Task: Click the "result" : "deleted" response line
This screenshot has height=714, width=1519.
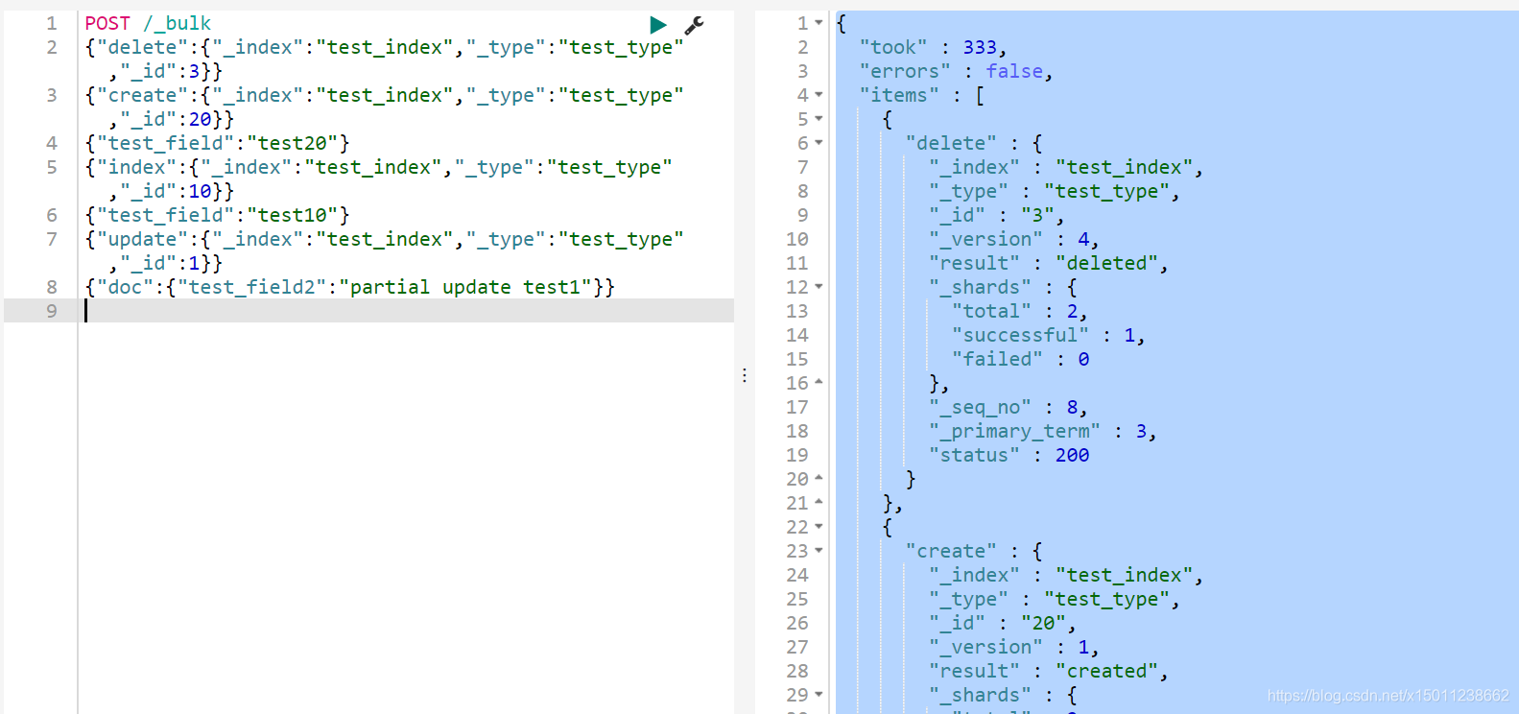Action: point(1048,263)
